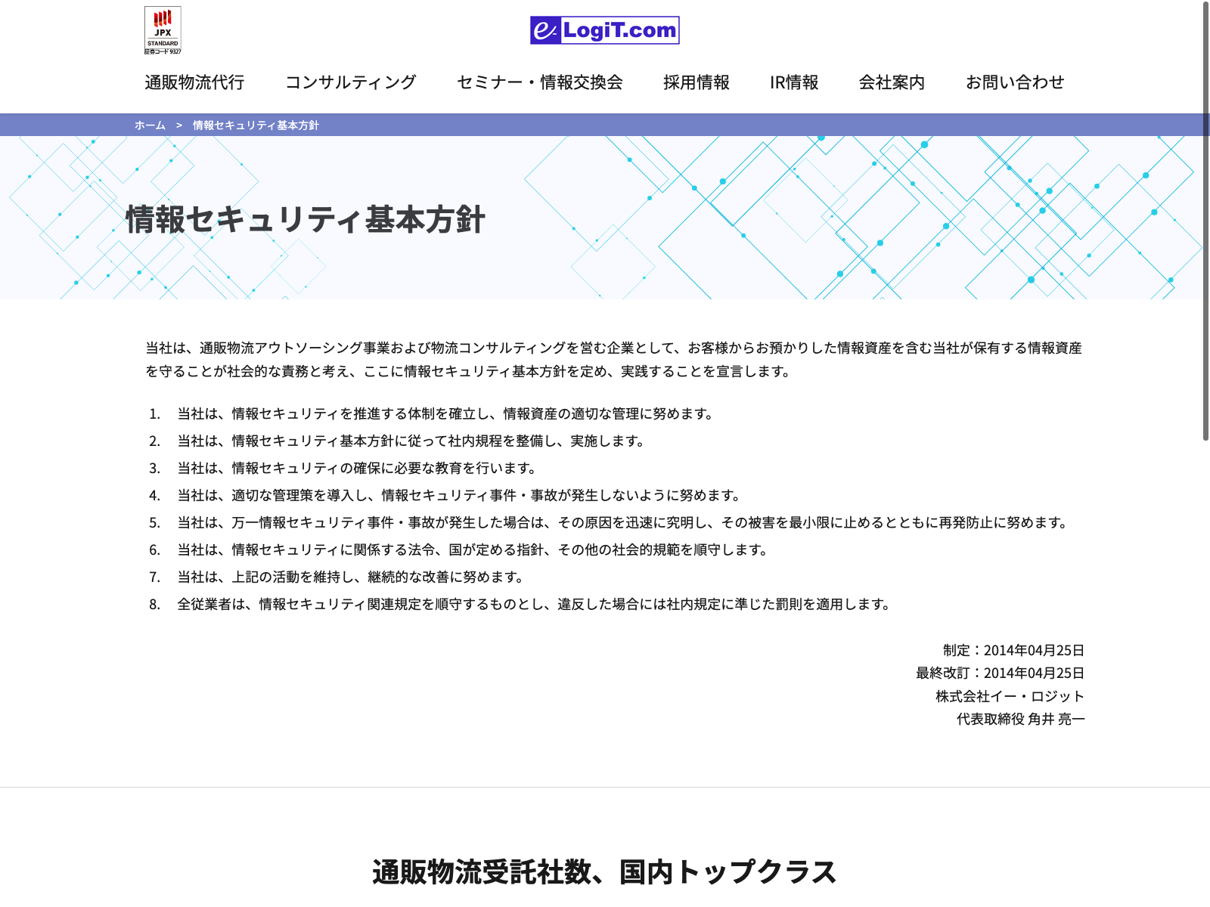
Task: Click the ホーム breadcrumb link
Action: point(150,125)
